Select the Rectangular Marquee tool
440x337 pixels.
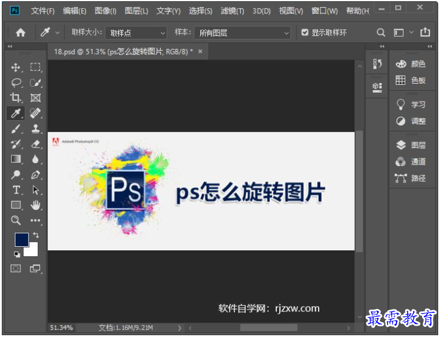click(x=35, y=68)
